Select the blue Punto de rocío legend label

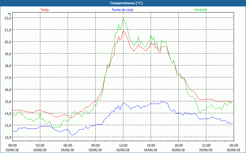click(122, 10)
